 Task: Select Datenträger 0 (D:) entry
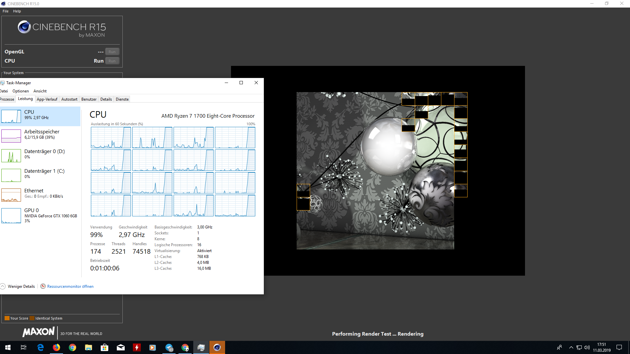click(40, 156)
